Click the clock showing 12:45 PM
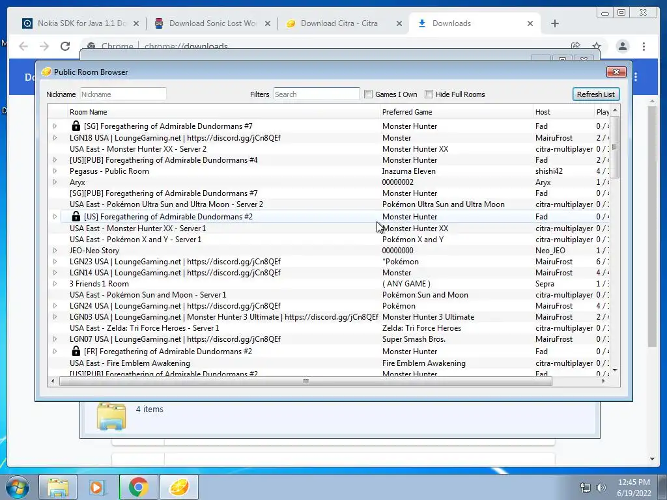 (x=634, y=482)
